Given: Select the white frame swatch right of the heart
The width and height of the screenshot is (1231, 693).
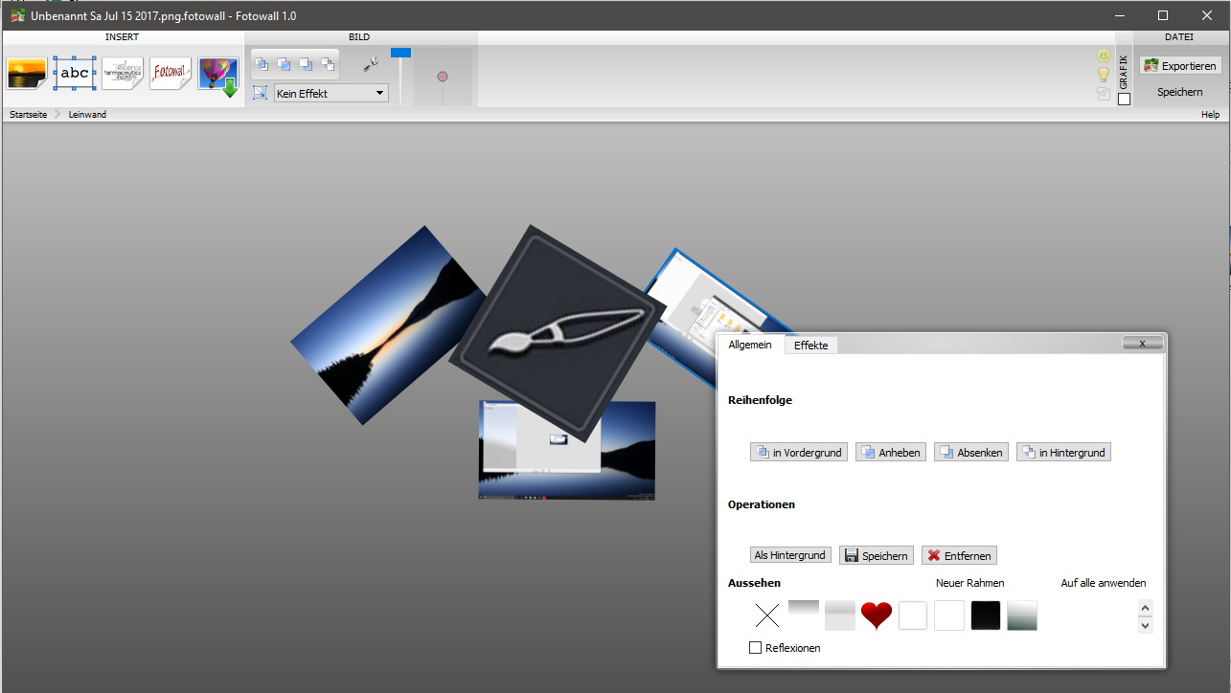Looking at the screenshot, I should pos(913,615).
